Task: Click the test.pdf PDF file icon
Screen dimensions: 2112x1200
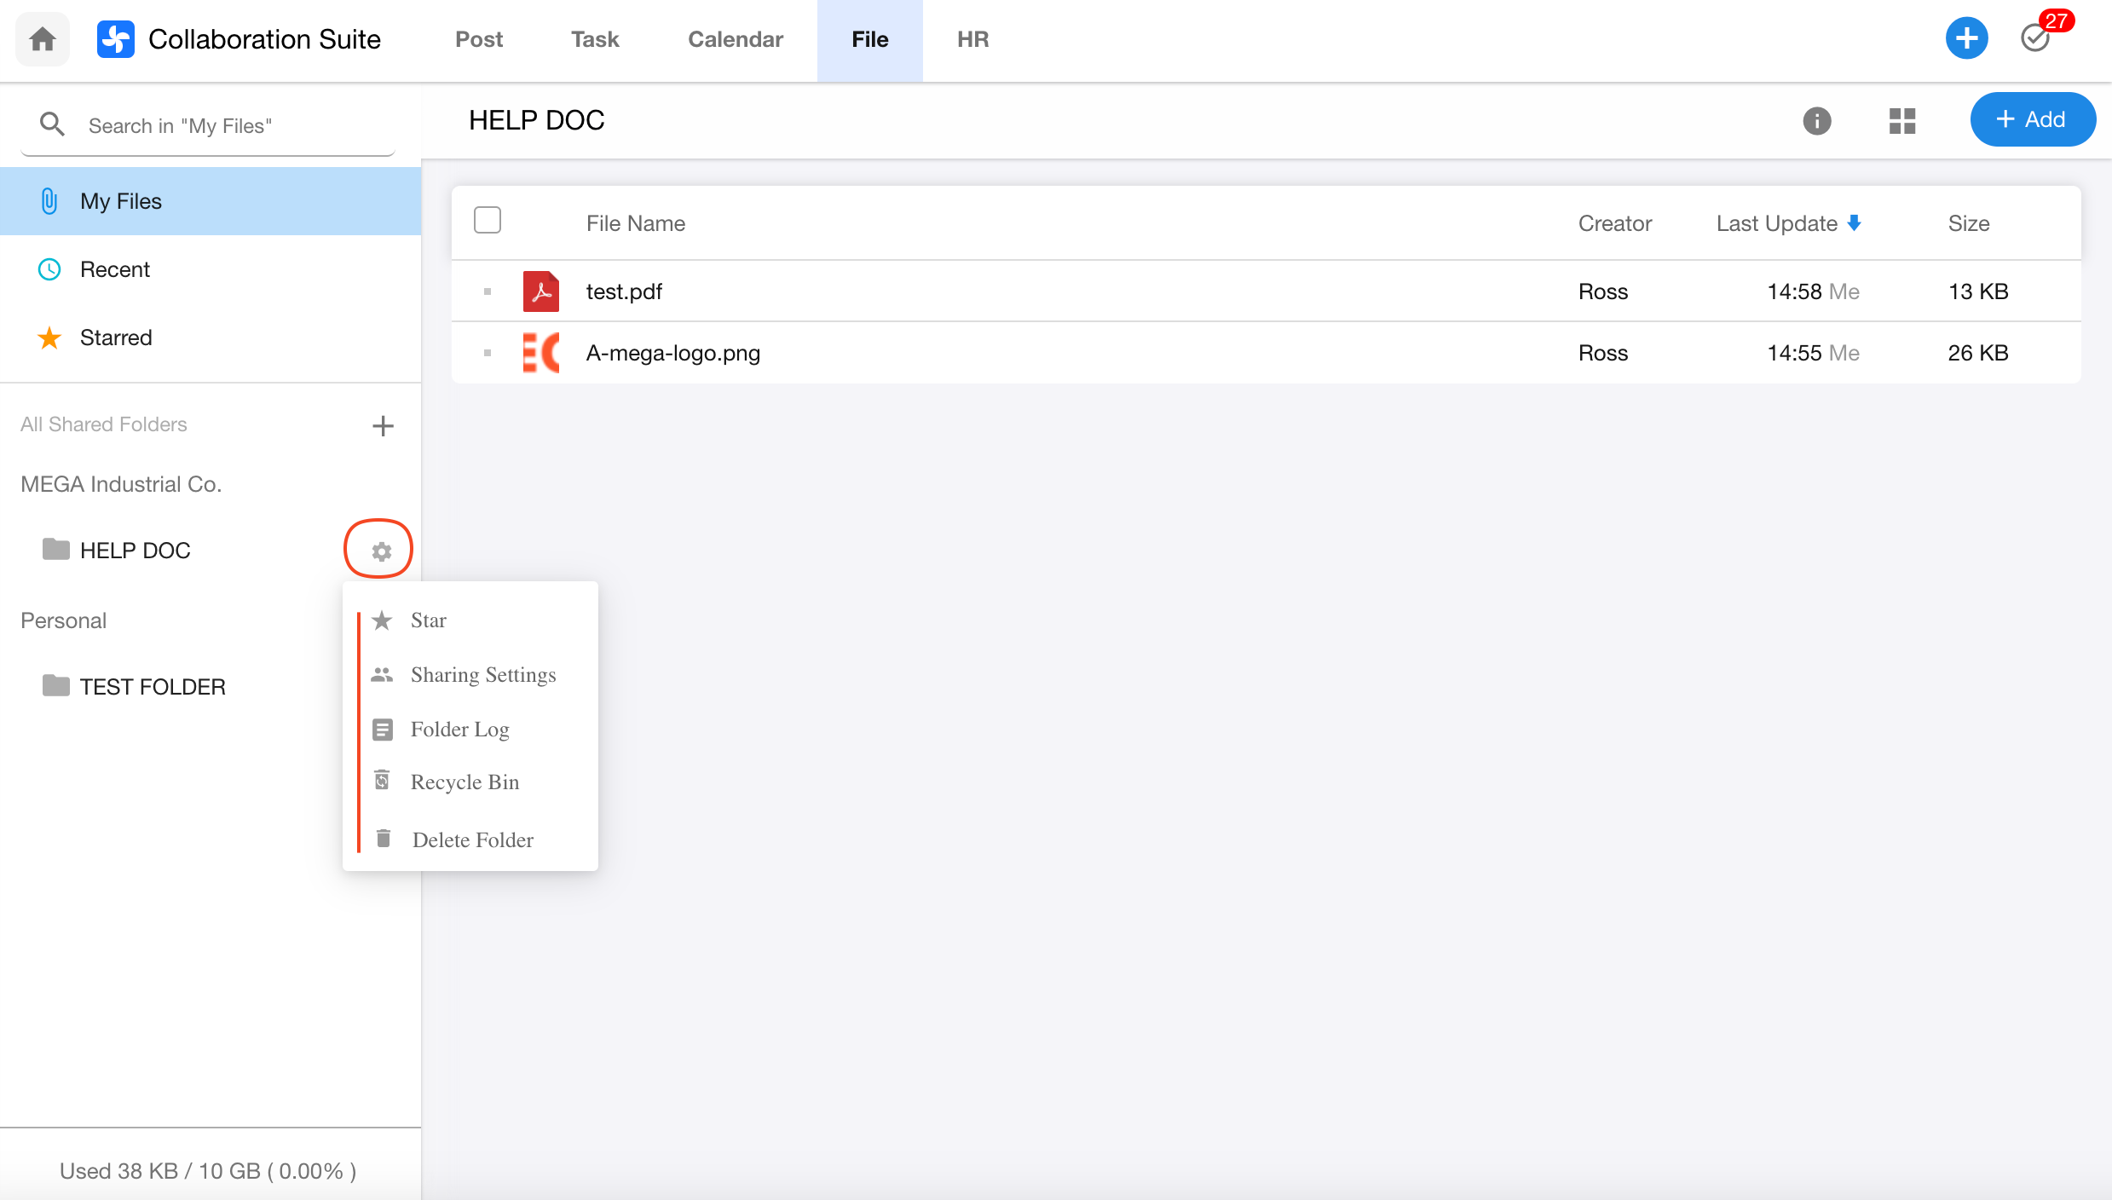Action: [x=540, y=291]
